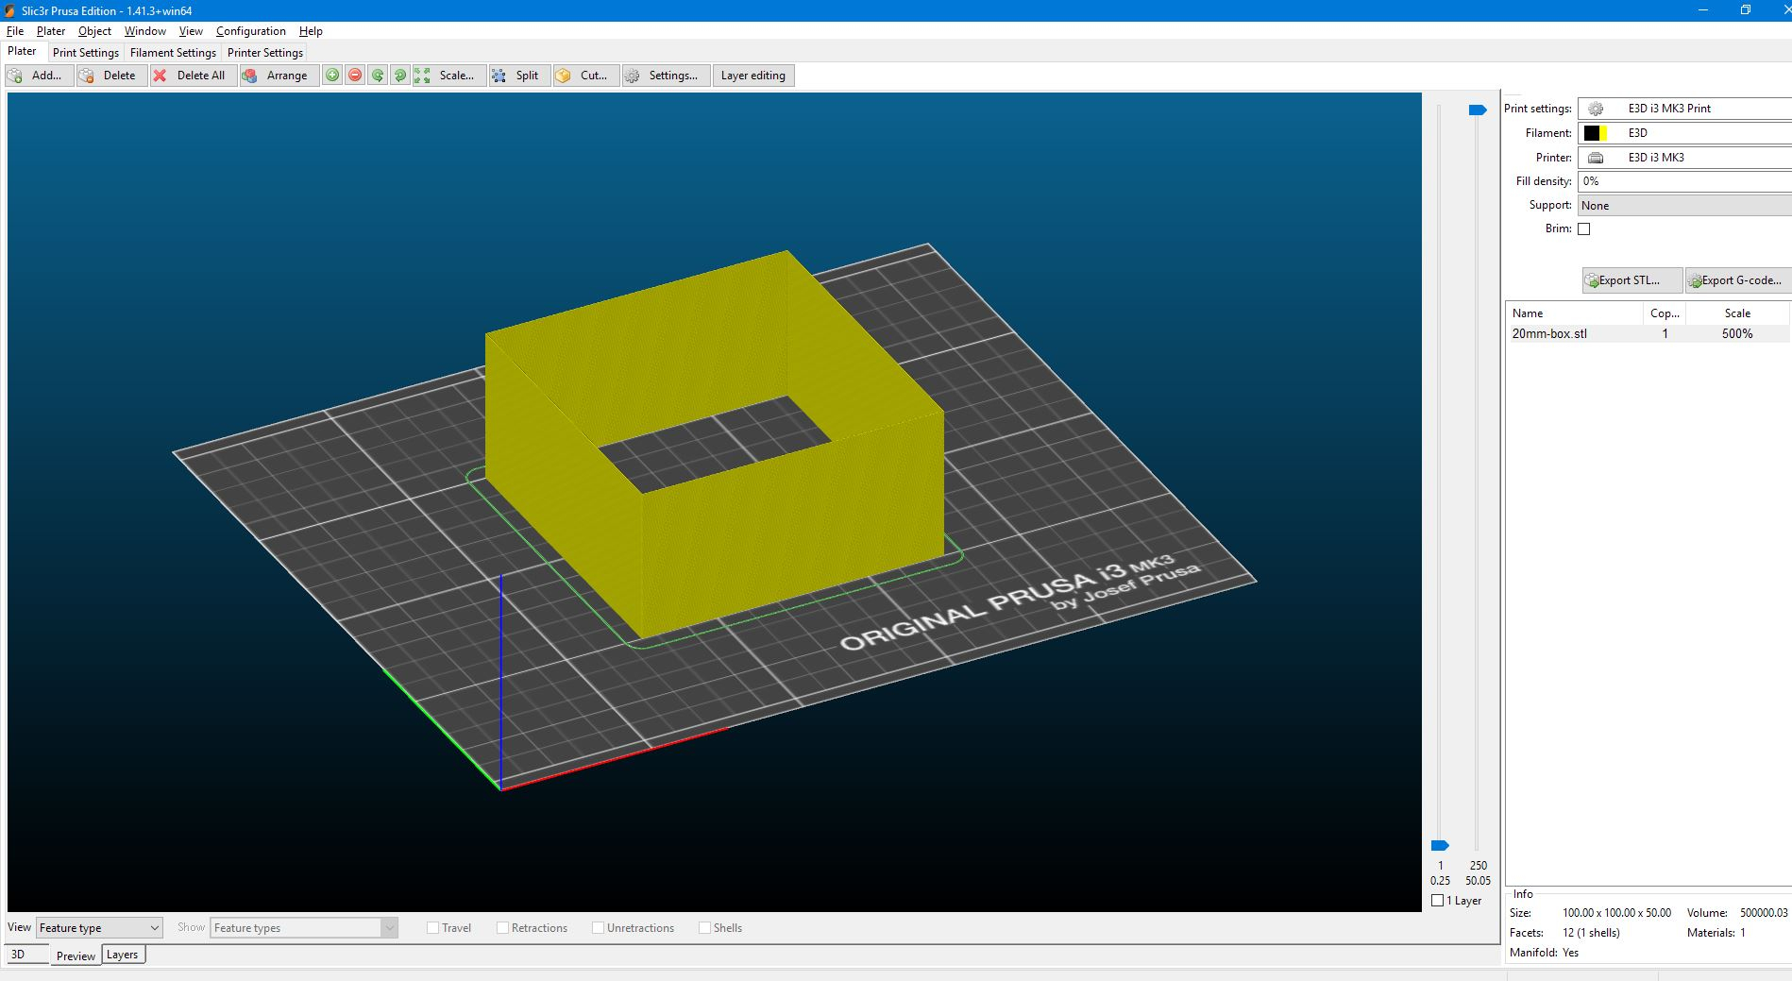
Task: Rotate 45° clockwise icon
Action: 400,76
